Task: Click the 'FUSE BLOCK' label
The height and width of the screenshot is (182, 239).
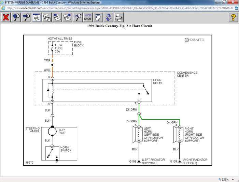Action: click(79, 44)
